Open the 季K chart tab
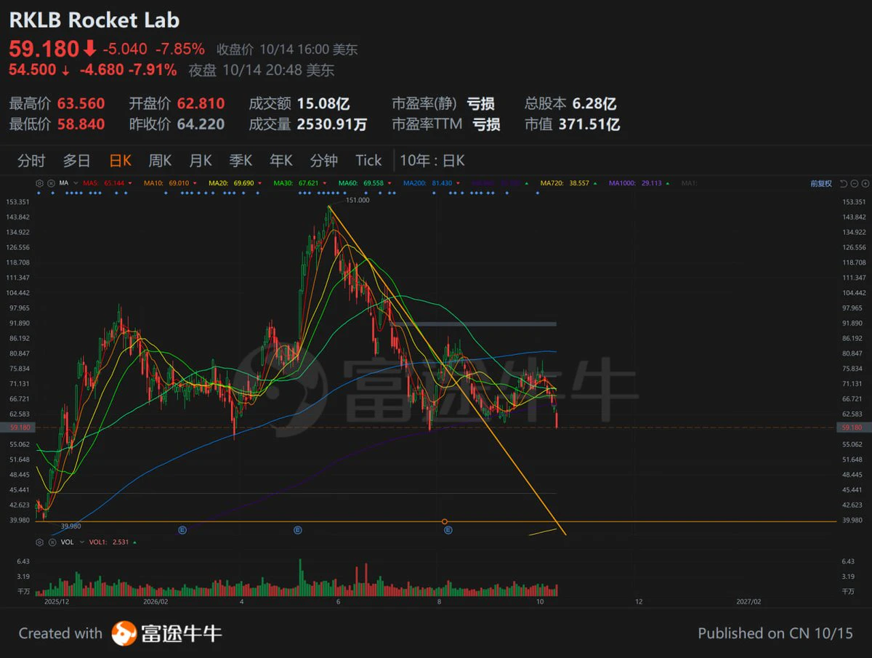Viewport: 872px width, 658px height. coord(241,161)
